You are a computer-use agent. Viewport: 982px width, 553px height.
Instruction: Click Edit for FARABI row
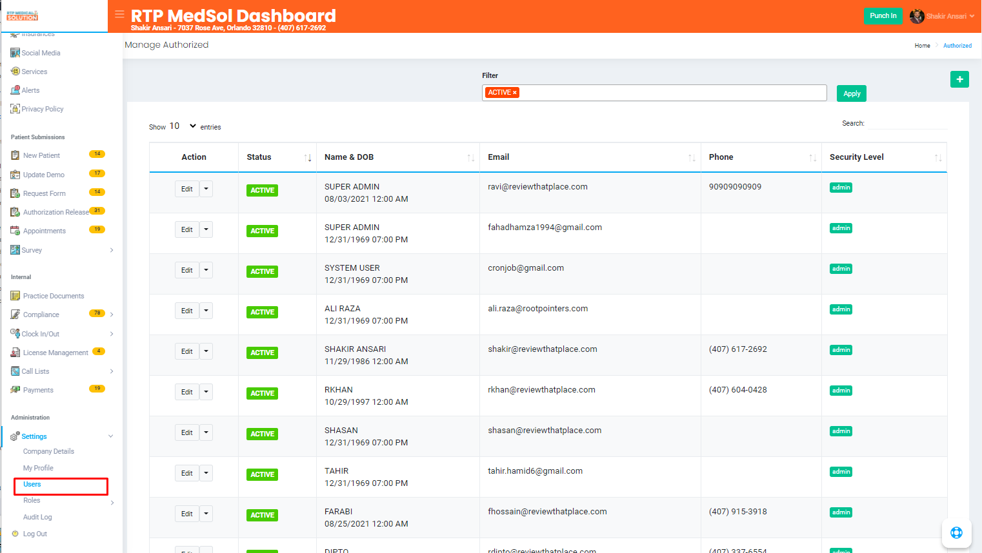(x=187, y=514)
